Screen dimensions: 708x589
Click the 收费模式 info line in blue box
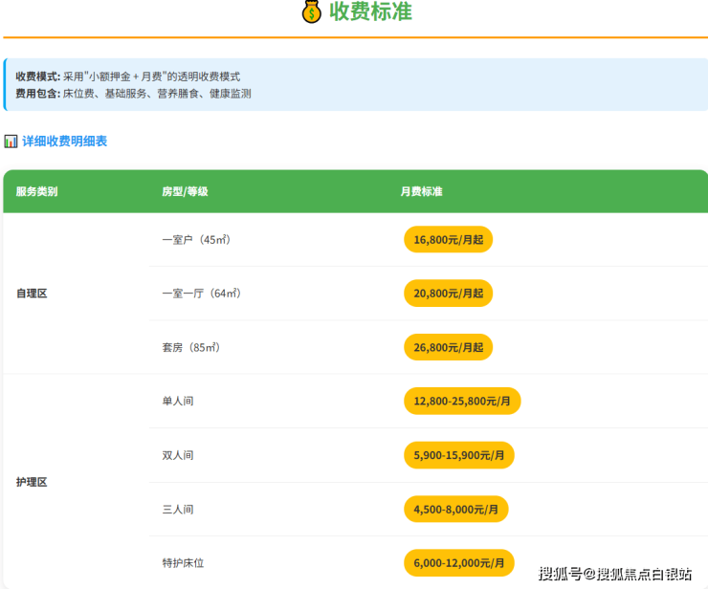(x=127, y=76)
